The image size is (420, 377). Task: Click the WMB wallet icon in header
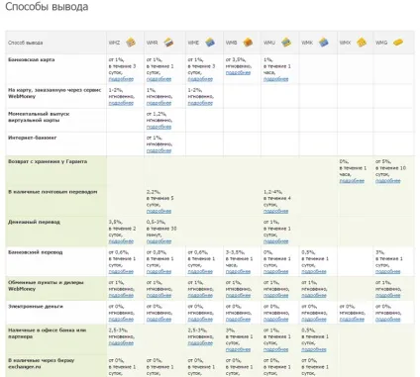[x=248, y=43]
